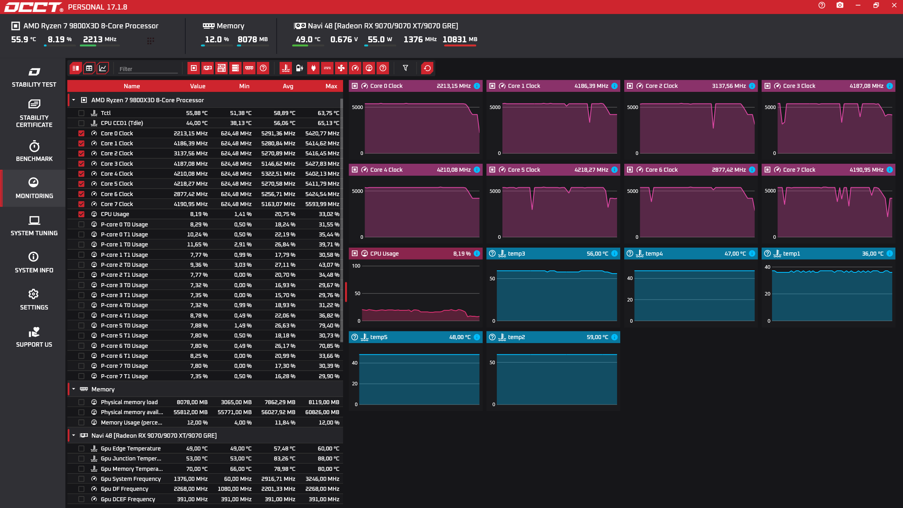This screenshot has height=508, width=903.
Task: Toggle the power plug sensor filter
Action: (314, 68)
